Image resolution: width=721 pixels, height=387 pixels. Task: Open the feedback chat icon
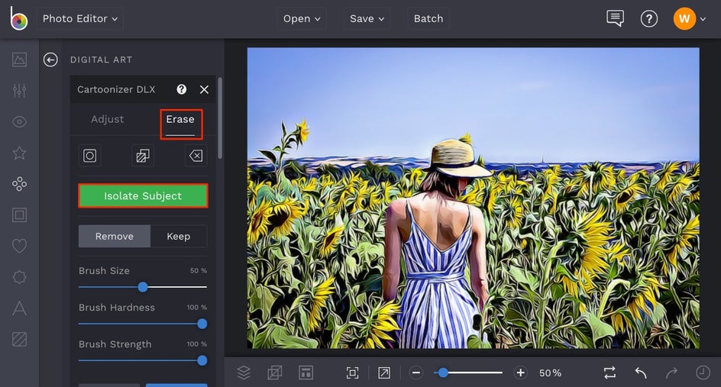tap(616, 18)
